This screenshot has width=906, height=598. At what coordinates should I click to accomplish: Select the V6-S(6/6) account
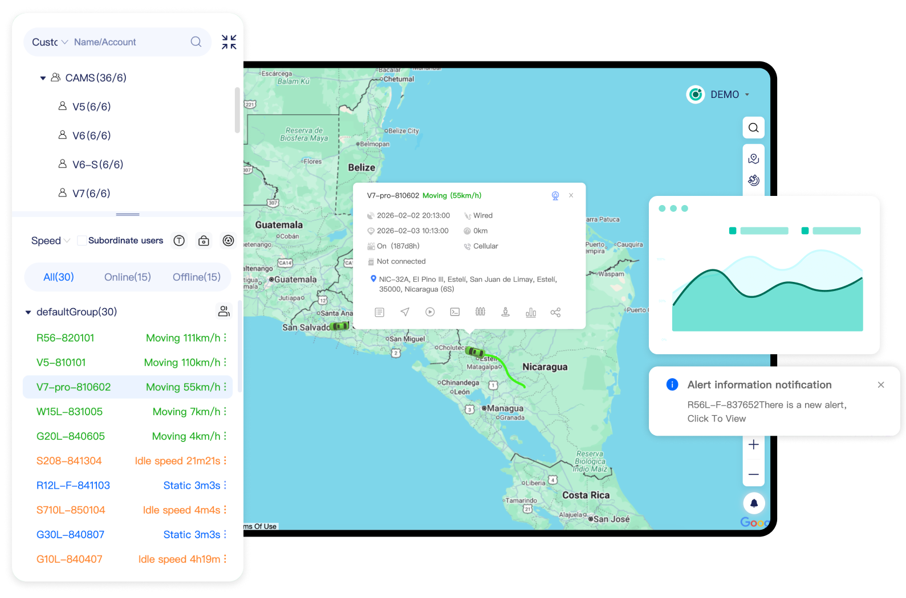[x=97, y=165]
